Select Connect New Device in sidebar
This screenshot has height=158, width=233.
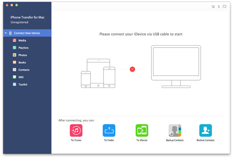[x=27, y=33]
